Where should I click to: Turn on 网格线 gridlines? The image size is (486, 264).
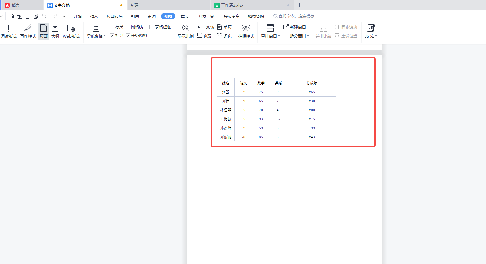pos(128,27)
